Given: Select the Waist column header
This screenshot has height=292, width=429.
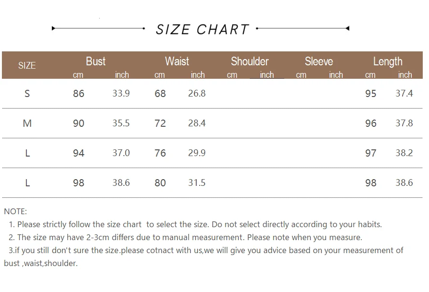Looking at the screenshot, I should click(177, 61).
